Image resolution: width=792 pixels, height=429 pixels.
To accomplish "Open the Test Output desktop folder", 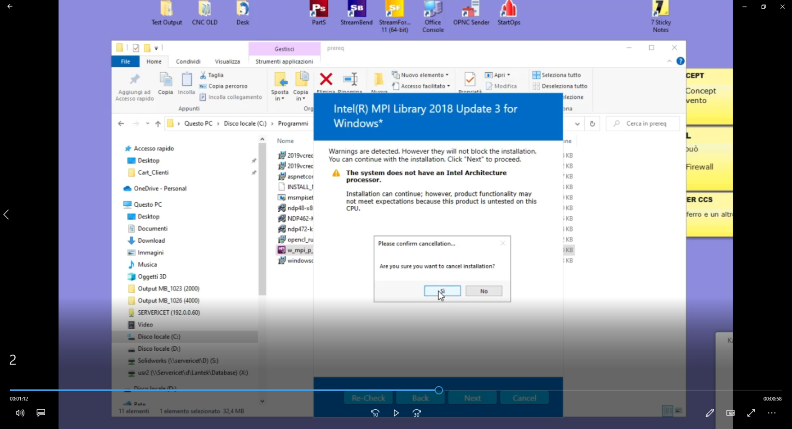I will (x=167, y=13).
